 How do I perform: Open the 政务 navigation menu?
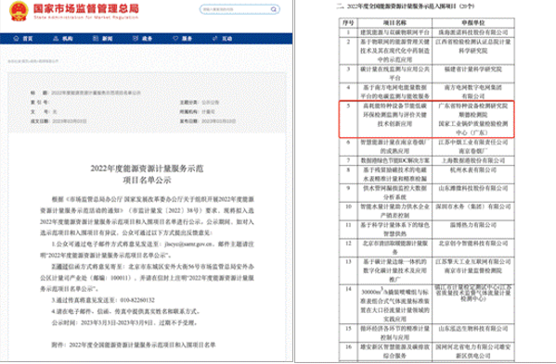coord(143,38)
